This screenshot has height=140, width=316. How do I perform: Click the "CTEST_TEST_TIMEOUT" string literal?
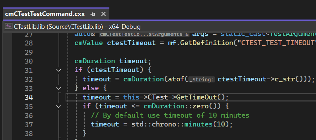276,43
